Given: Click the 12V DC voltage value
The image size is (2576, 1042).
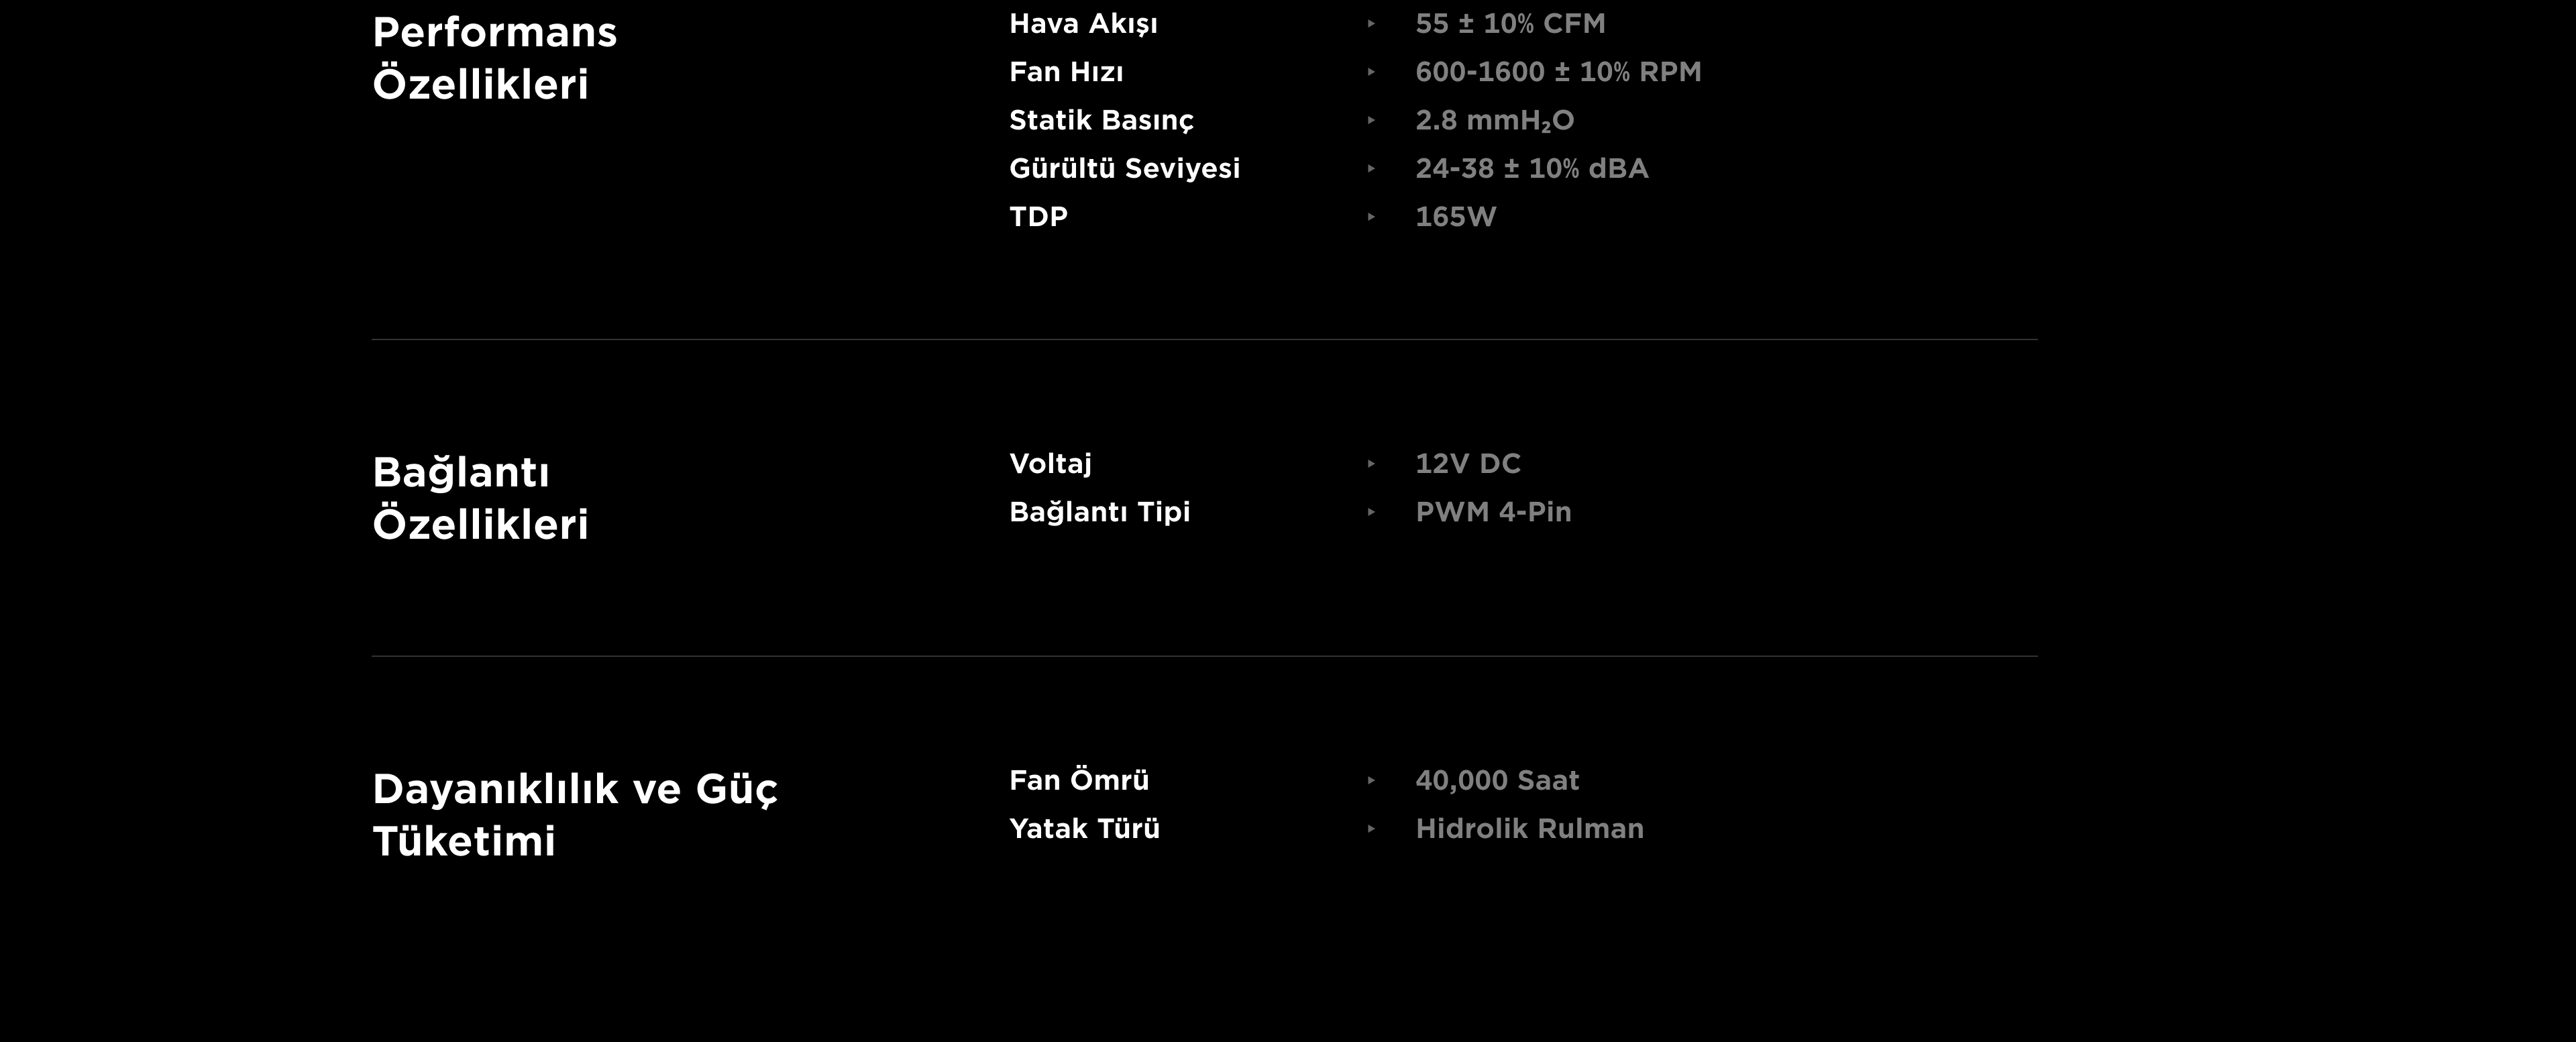Looking at the screenshot, I should pos(1467,464).
